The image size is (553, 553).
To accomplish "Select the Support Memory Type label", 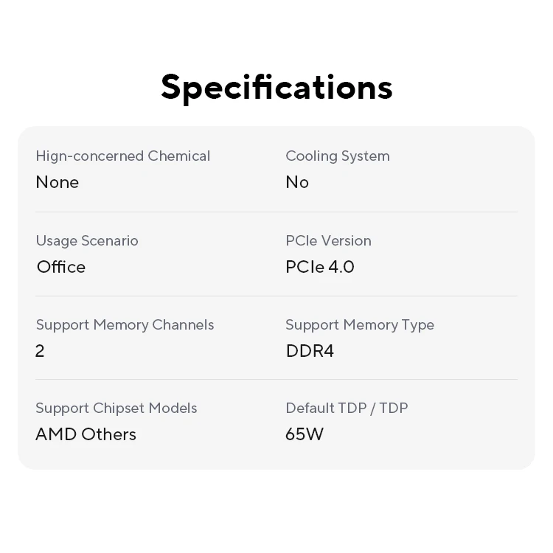I will point(360,325).
